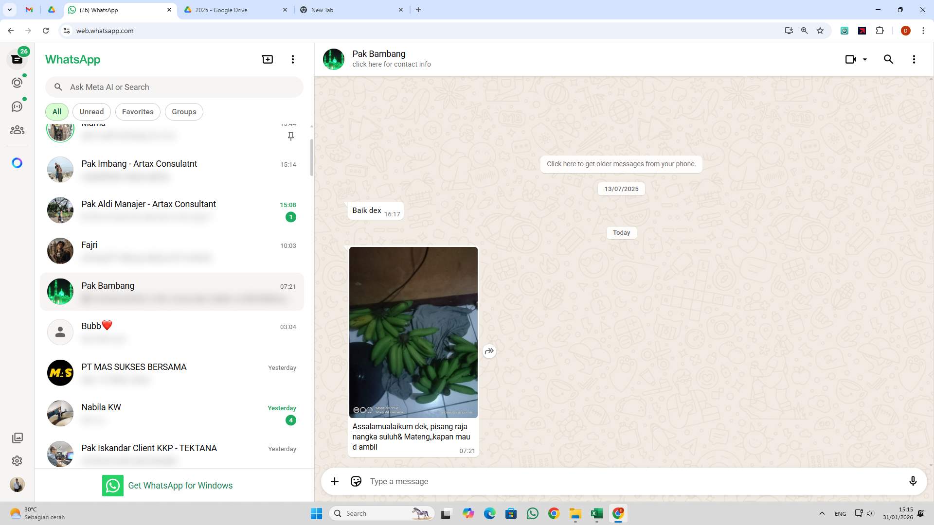Enable the Unread chats filter

tap(91, 111)
